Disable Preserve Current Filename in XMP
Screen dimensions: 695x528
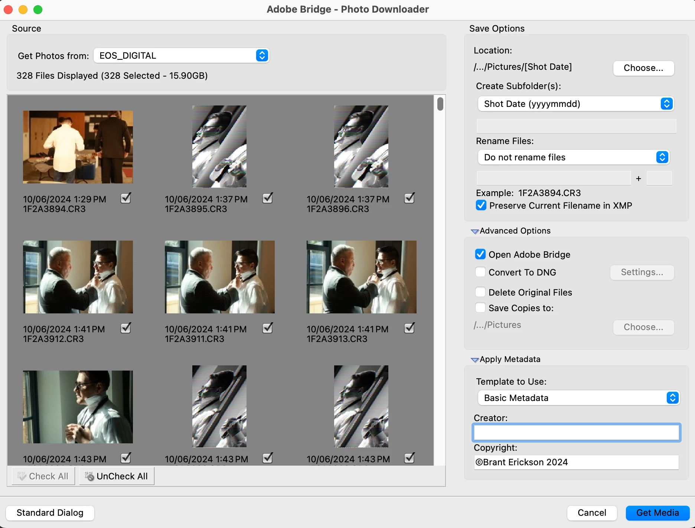[x=481, y=205]
